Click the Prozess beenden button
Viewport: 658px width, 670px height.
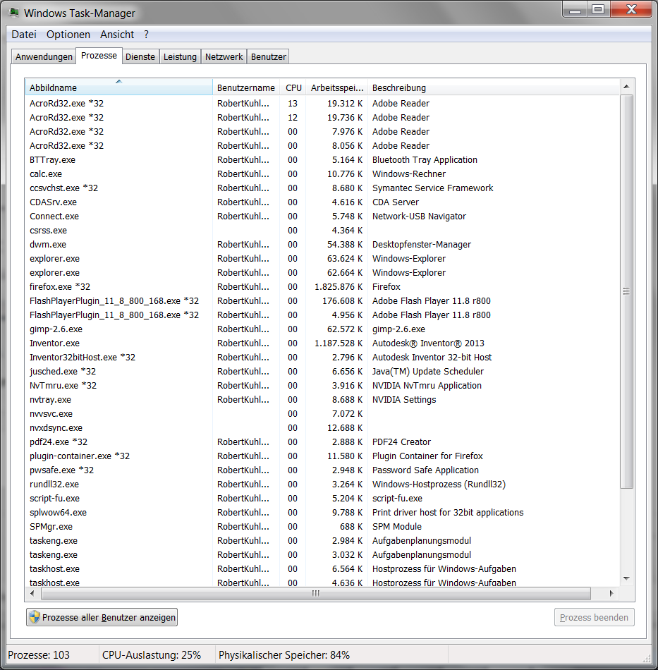click(594, 616)
